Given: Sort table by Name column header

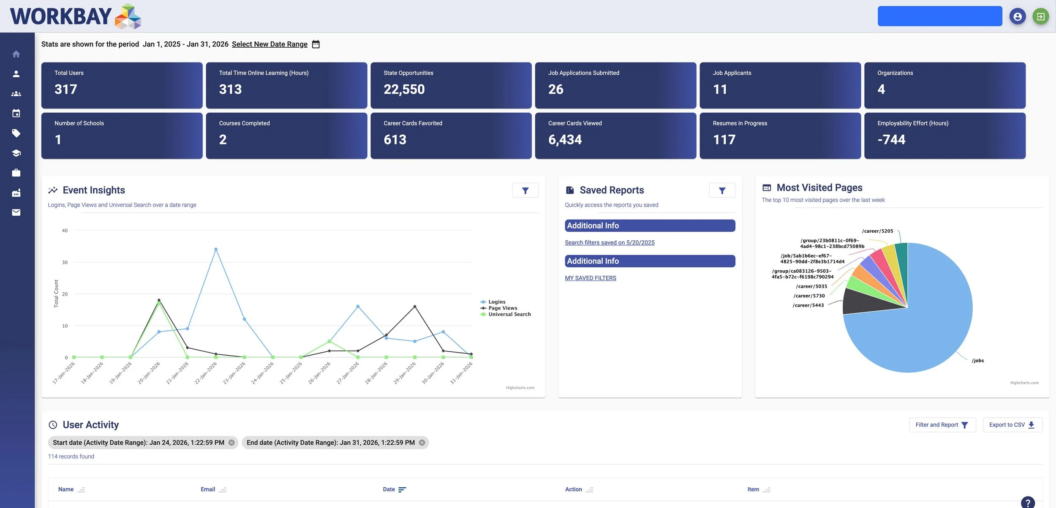Looking at the screenshot, I should (x=66, y=489).
